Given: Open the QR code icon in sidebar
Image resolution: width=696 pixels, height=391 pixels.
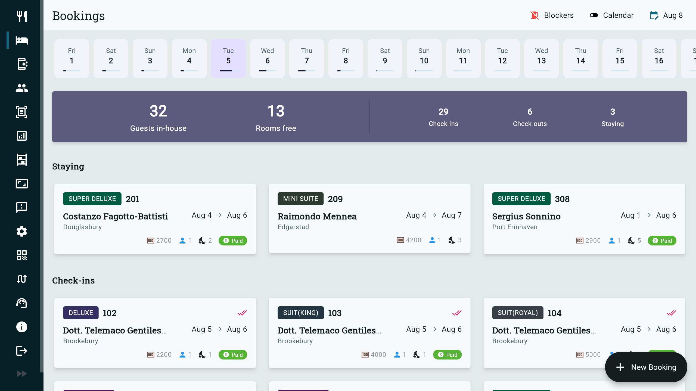Looking at the screenshot, I should point(22,255).
